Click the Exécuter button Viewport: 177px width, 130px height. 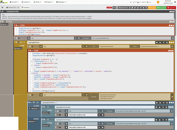152,8
